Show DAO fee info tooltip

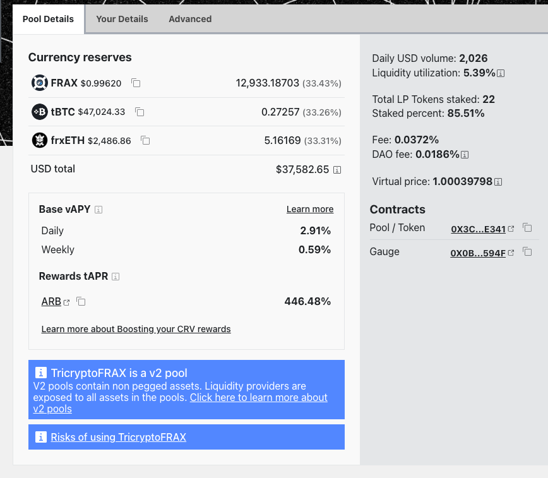[465, 155]
